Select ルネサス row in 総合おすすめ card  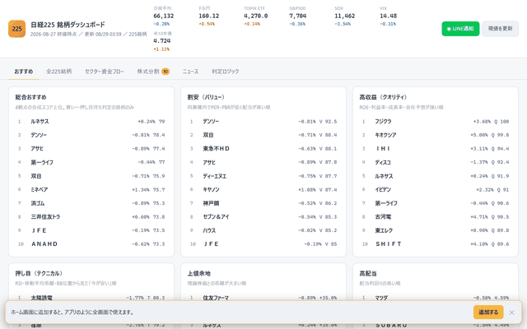(91, 122)
